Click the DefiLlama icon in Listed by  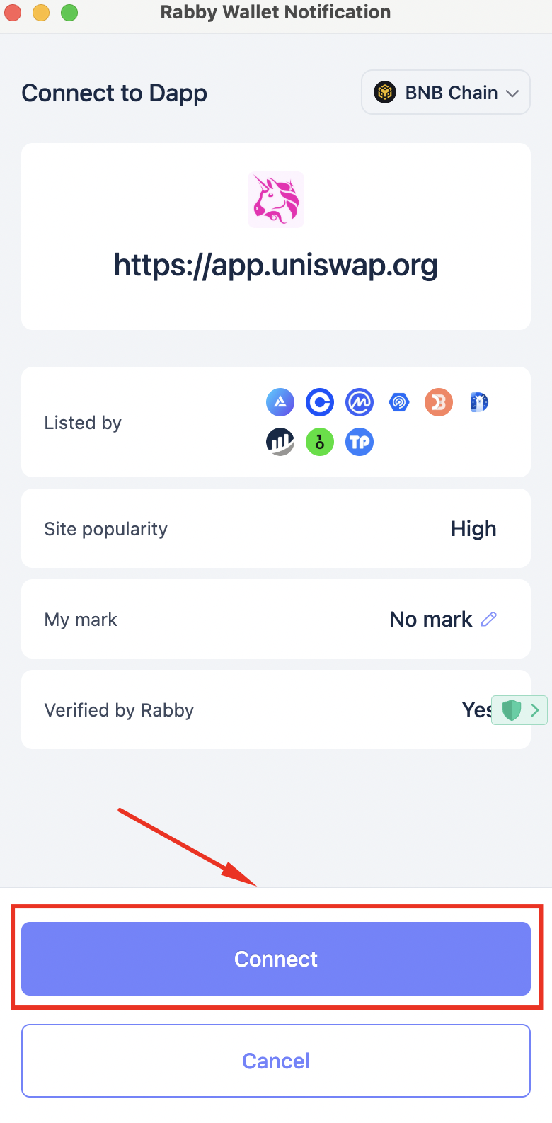point(479,403)
